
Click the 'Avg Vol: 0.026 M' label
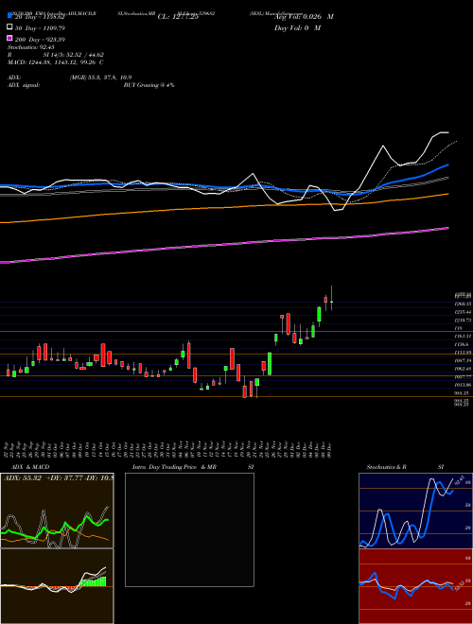pyautogui.click(x=304, y=17)
